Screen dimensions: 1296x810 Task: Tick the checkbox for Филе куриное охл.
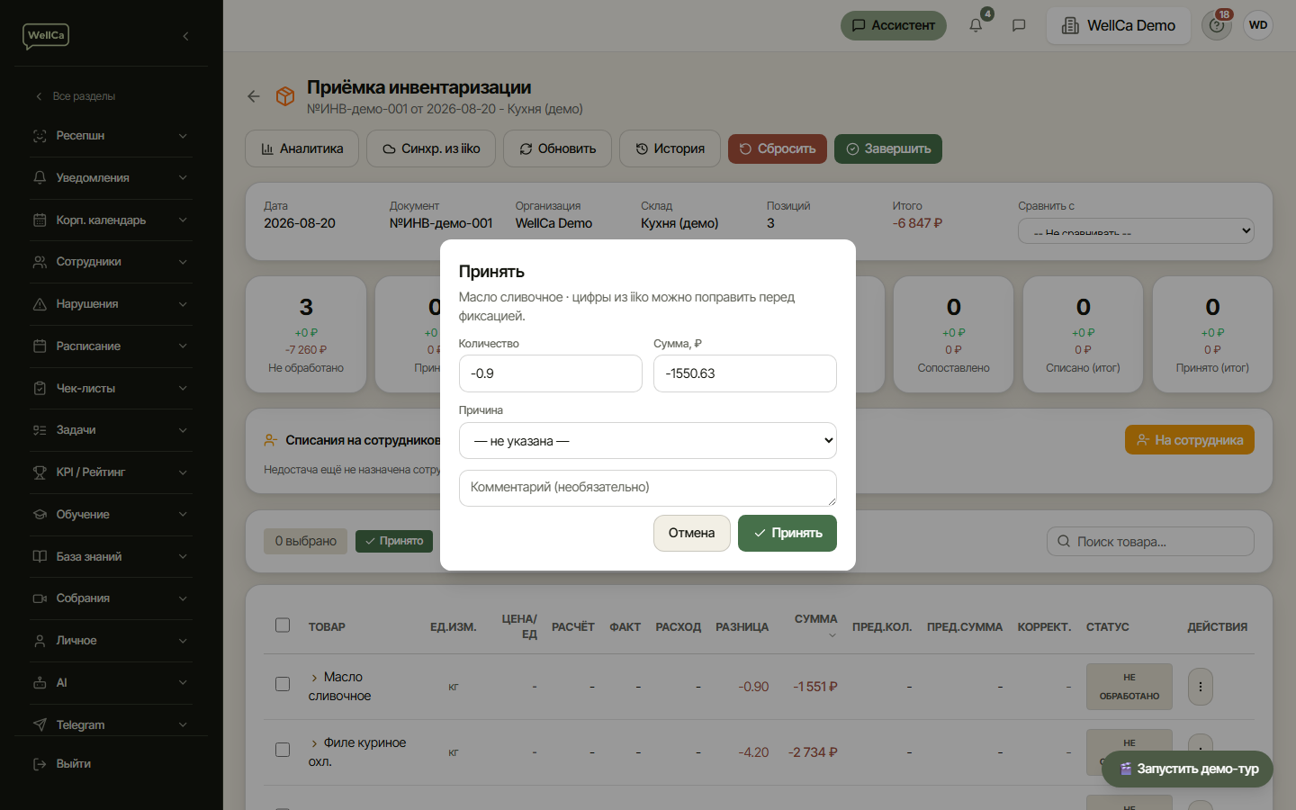pyautogui.click(x=283, y=750)
